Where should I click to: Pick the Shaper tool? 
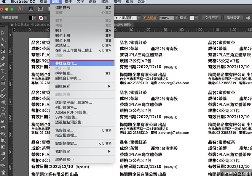[3, 96]
